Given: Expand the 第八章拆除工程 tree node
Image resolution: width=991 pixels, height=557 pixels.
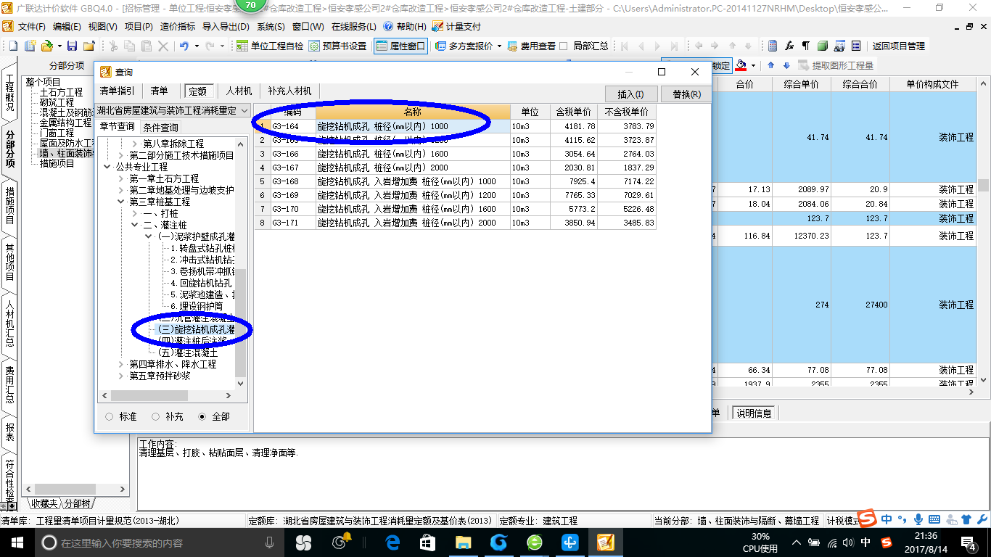Looking at the screenshot, I should (135, 144).
